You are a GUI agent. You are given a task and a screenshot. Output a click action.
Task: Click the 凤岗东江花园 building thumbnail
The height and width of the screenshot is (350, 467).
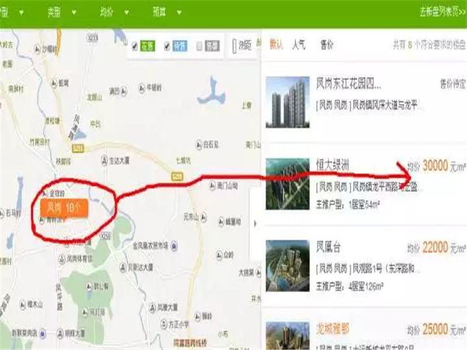[x=287, y=102]
